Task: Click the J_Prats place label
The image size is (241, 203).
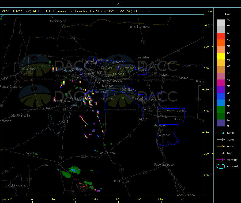Action: pos(148,108)
